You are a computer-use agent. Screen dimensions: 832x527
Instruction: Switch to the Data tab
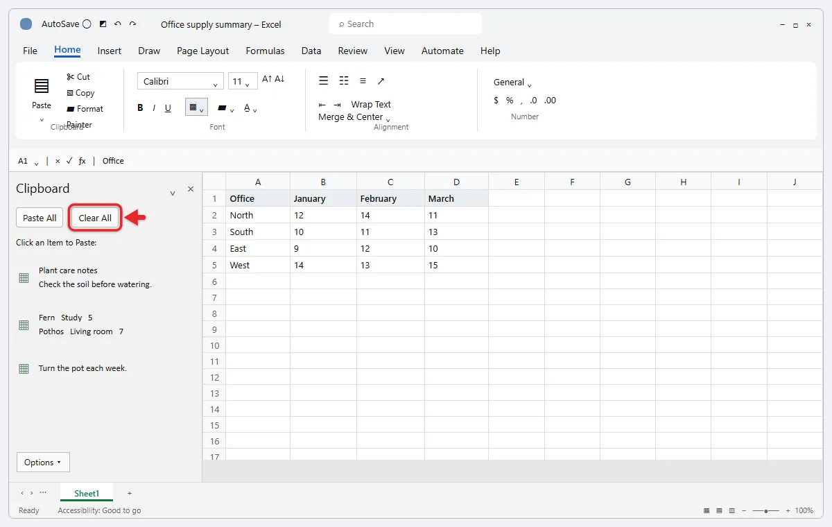click(311, 51)
